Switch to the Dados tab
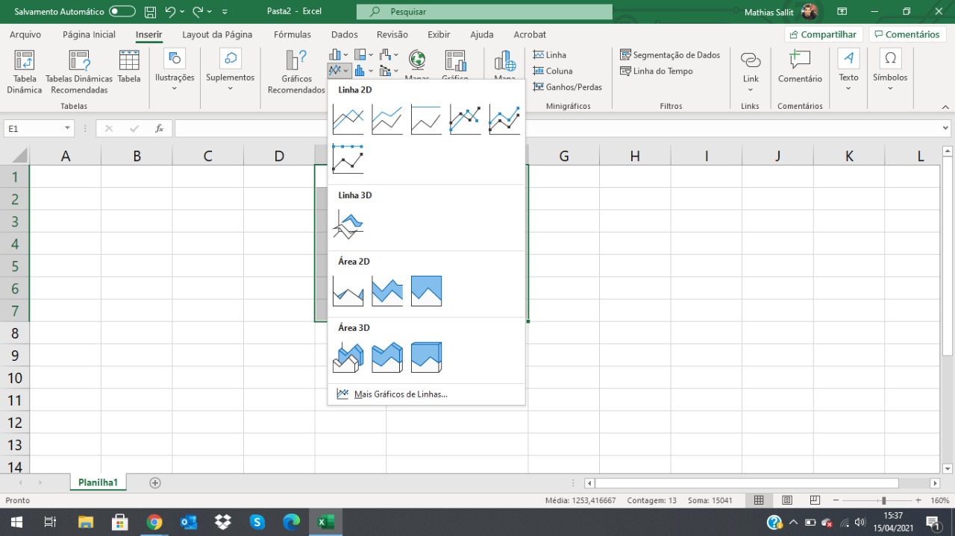Image resolution: width=955 pixels, height=536 pixels. tap(345, 34)
